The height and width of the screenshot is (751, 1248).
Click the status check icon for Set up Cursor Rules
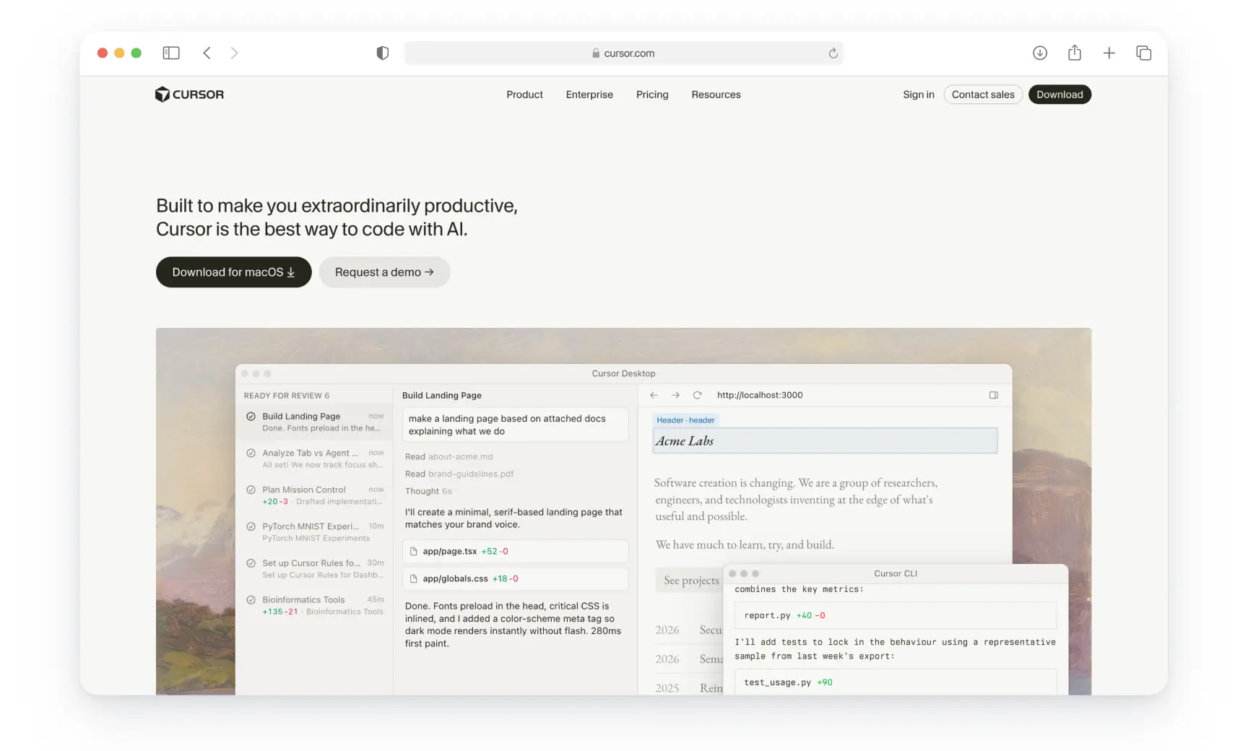251,563
